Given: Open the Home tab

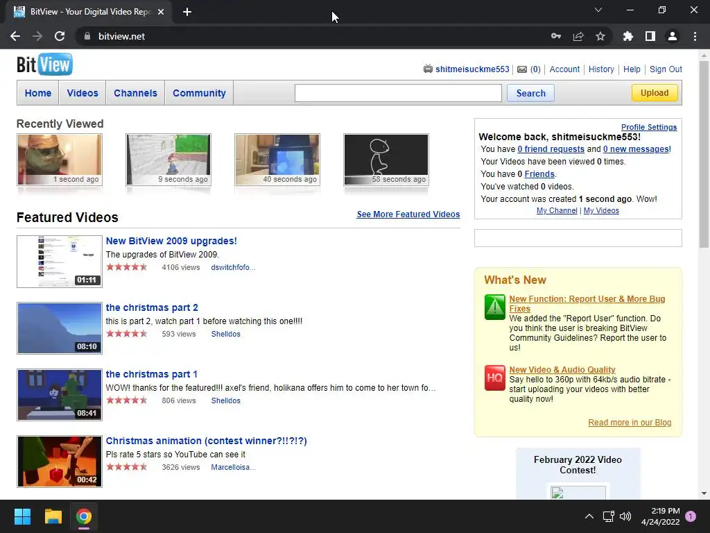Looking at the screenshot, I should [38, 93].
